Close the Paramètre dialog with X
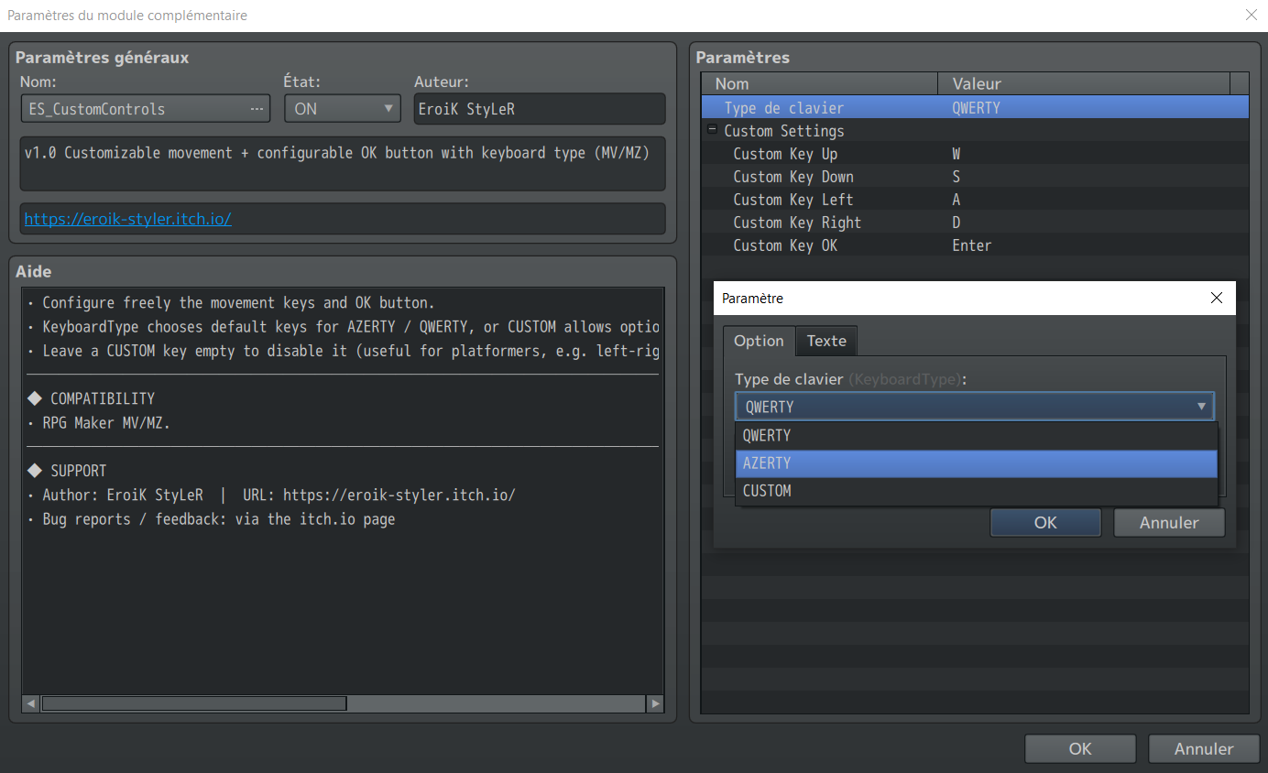This screenshot has height=773, width=1268. point(1216,298)
